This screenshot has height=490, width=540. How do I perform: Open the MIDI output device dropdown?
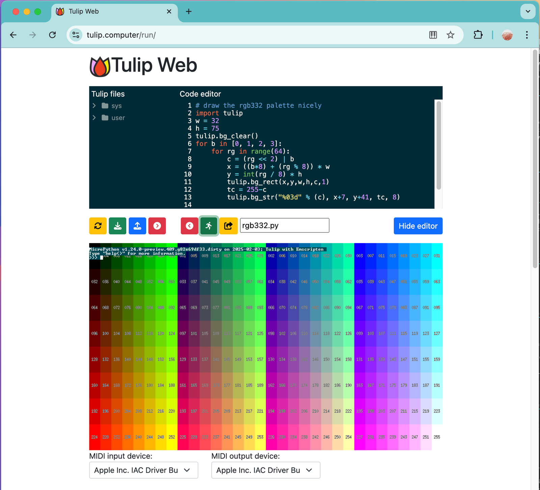[x=265, y=470]
